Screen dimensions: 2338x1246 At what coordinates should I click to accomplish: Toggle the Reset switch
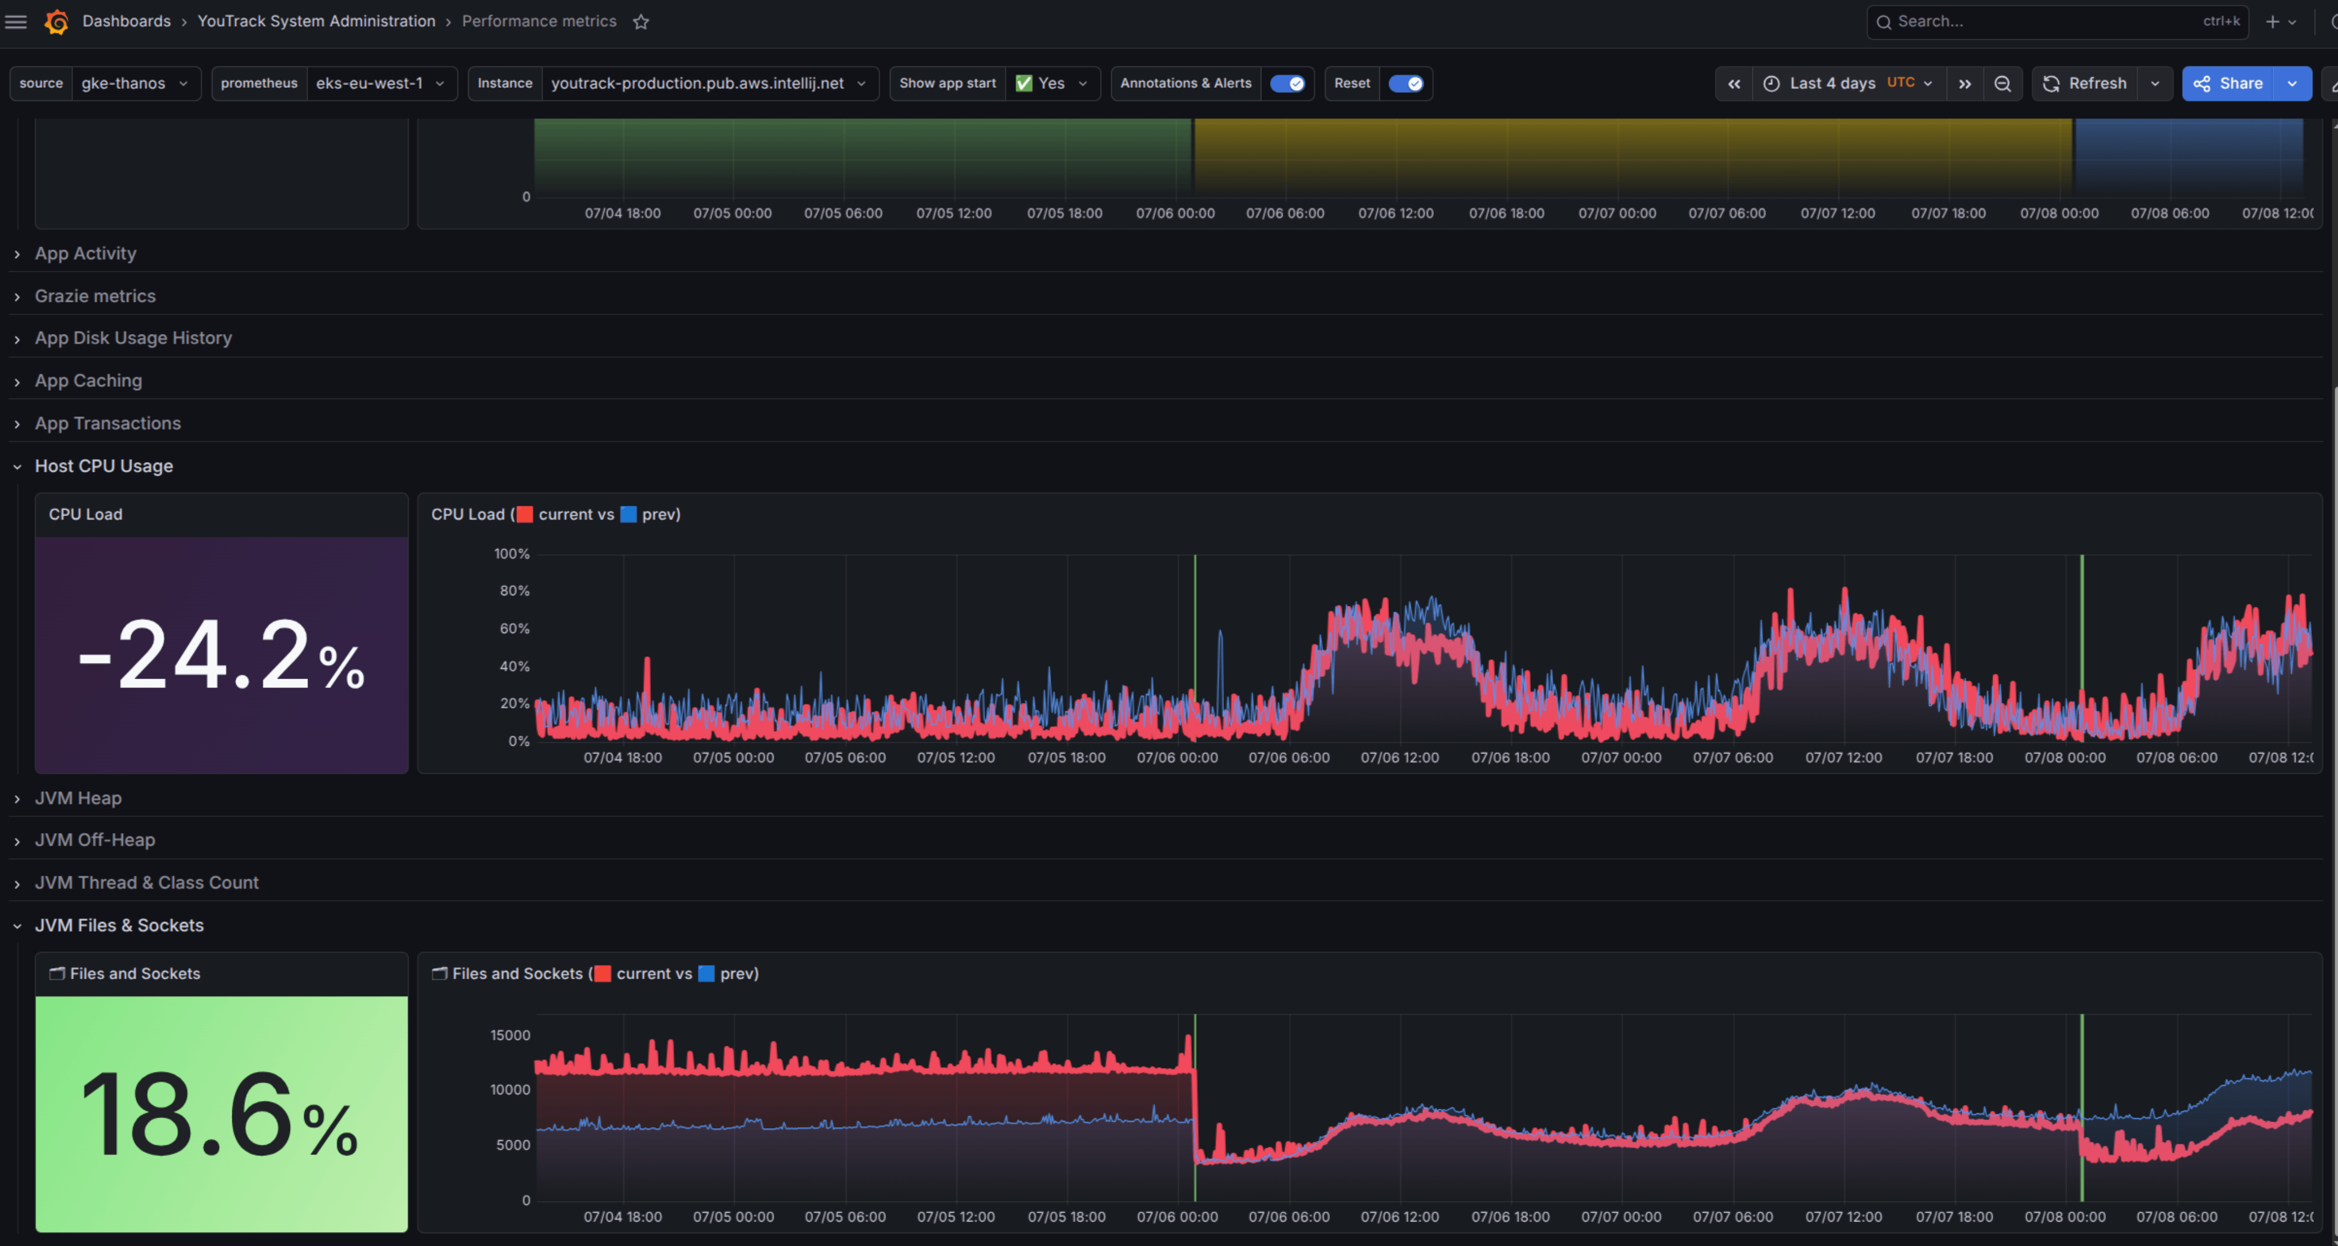click(x=1406, y=83)
